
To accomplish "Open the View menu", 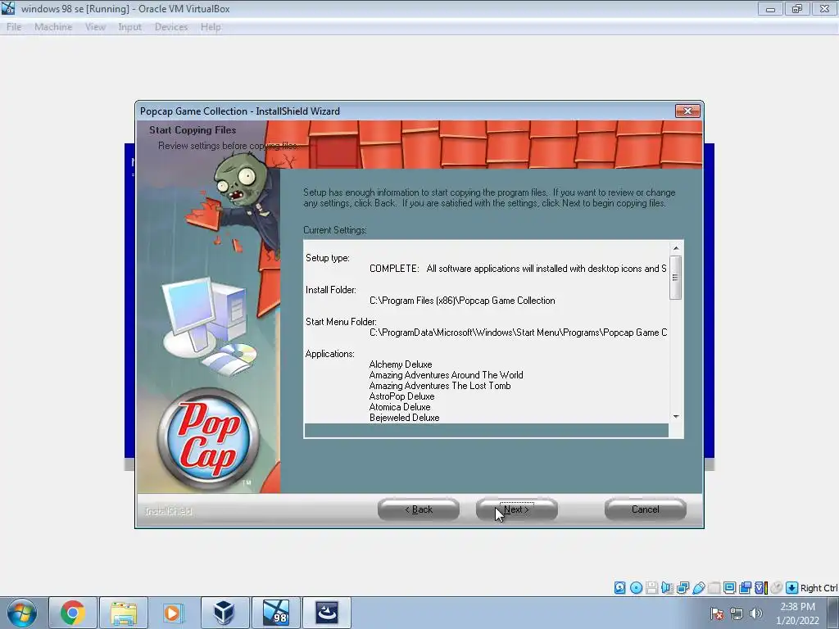I will point(95,27).
